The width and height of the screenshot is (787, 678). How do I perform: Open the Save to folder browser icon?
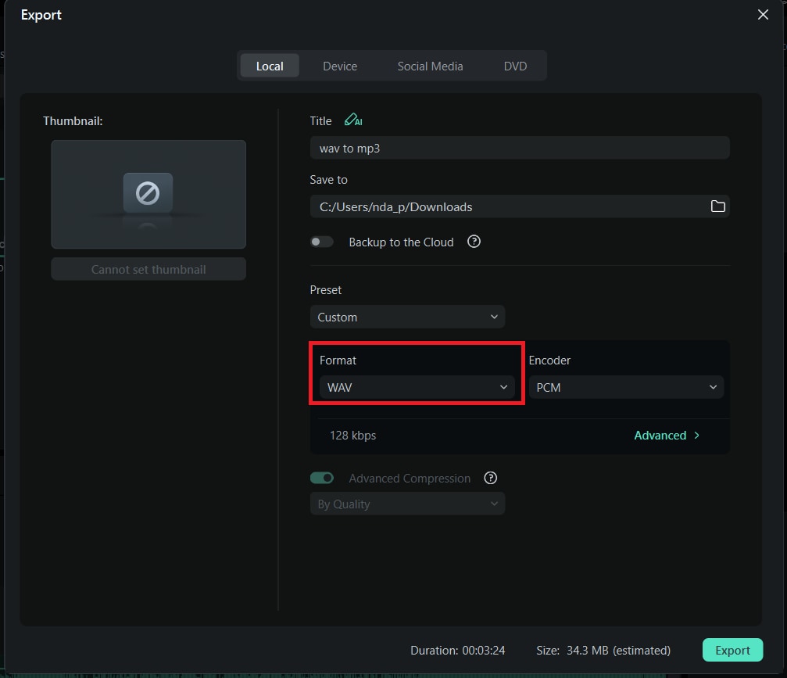click(x=717, y=206)
